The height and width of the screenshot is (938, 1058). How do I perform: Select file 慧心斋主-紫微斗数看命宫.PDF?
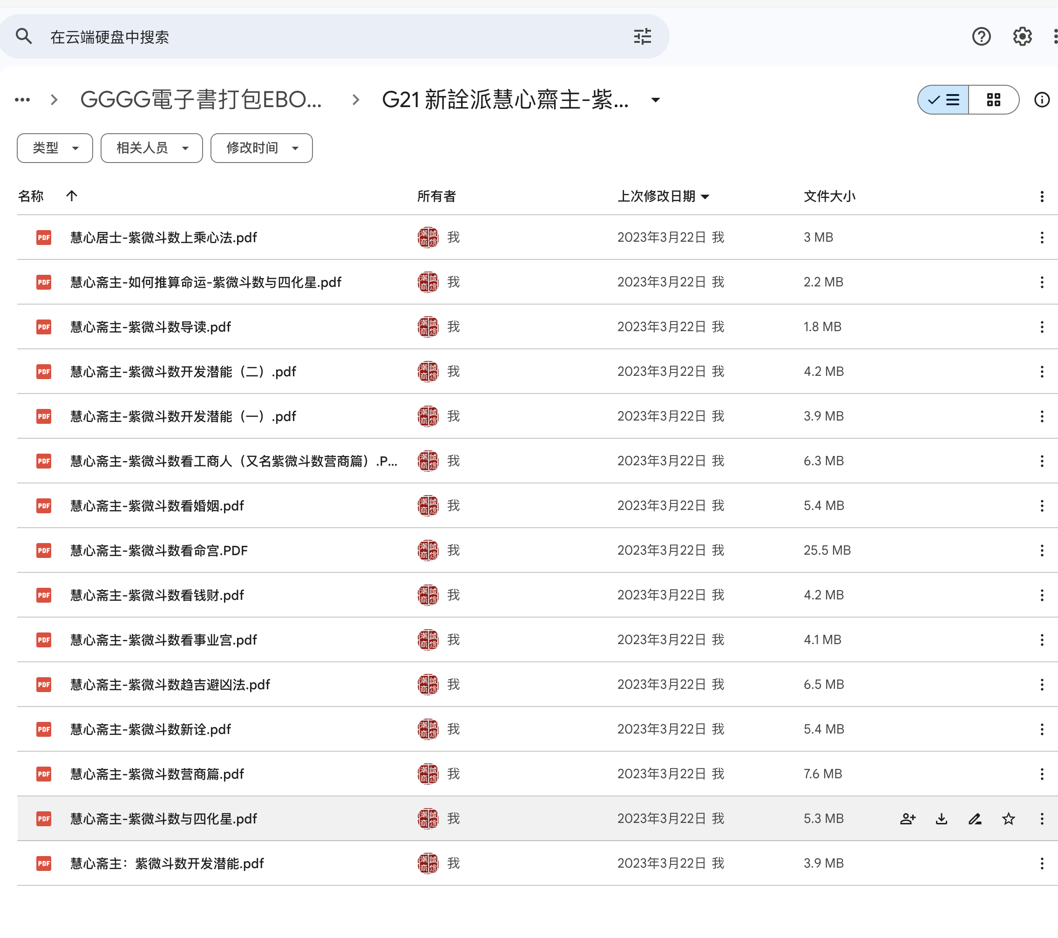click(537, 551)
